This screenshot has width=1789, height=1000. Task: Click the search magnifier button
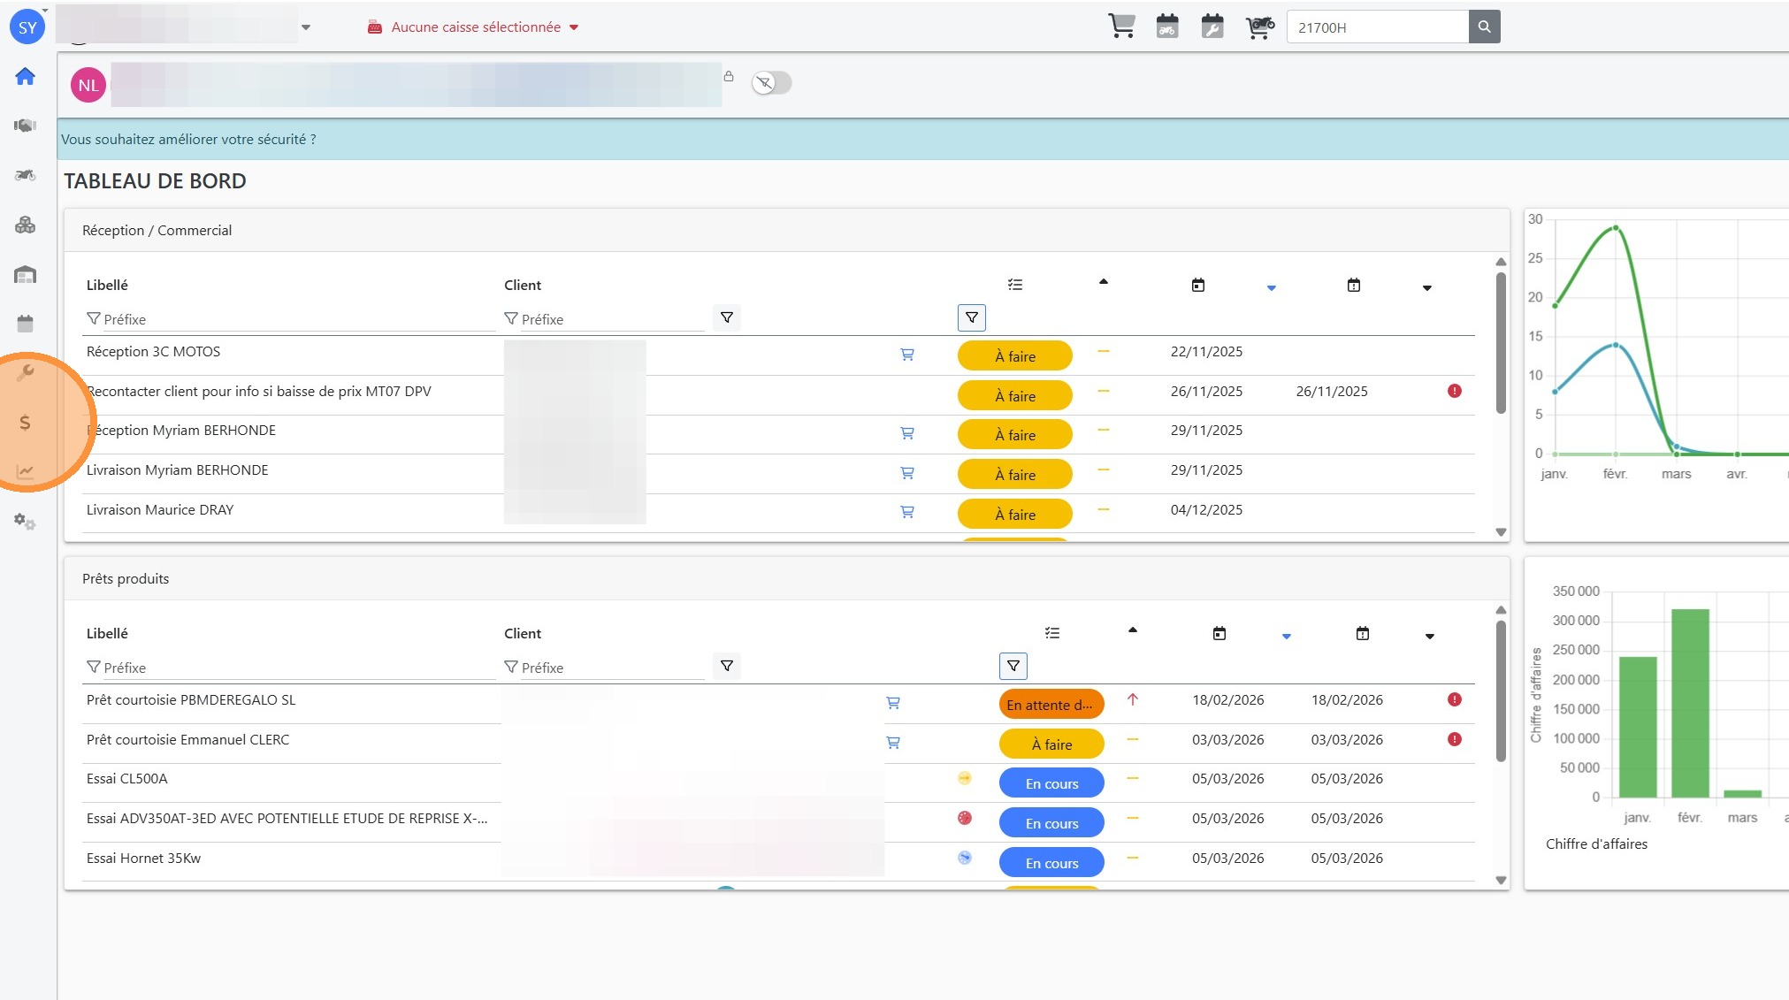(x=1484, y=27)
